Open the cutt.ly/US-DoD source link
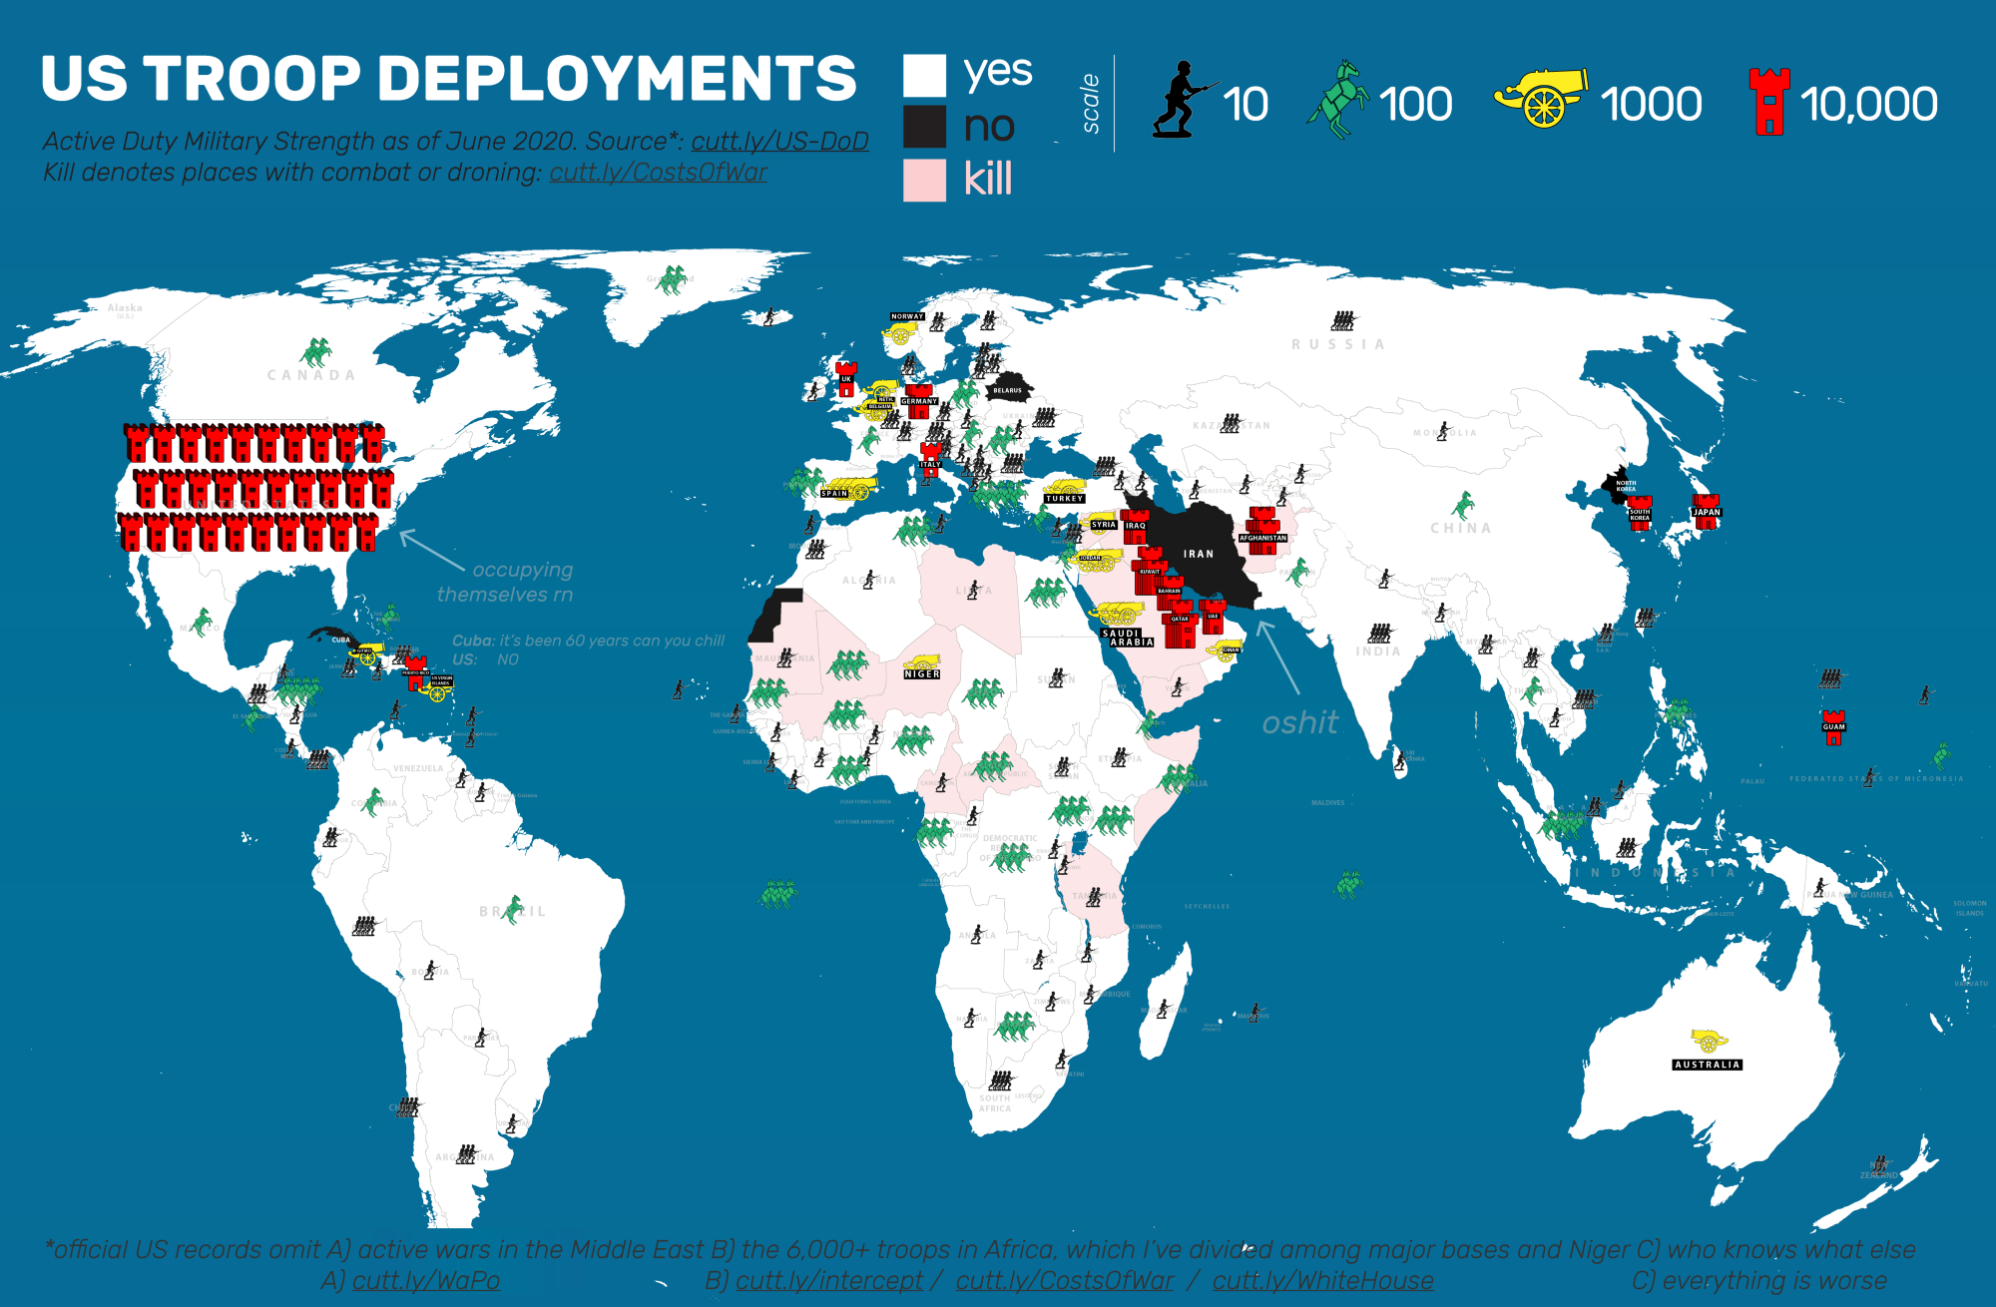 click(x=779, y=141)
